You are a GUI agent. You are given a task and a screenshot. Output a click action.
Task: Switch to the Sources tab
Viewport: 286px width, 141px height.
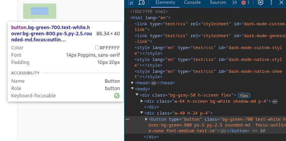[218, 3]
